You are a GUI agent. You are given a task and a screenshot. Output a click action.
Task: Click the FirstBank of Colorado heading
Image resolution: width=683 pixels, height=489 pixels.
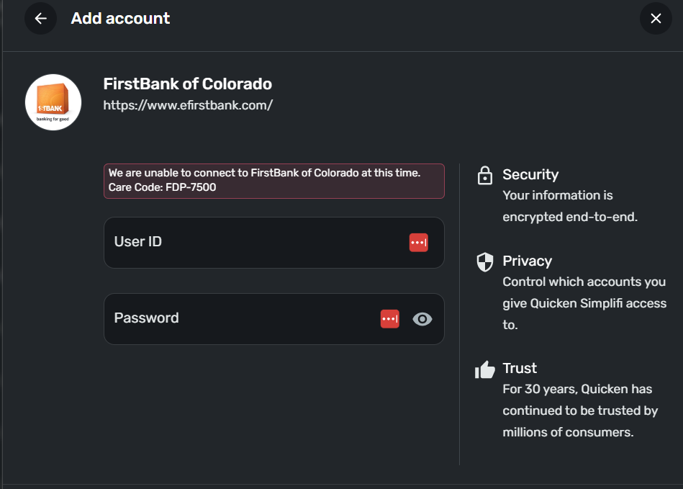(x=188, y=84)
